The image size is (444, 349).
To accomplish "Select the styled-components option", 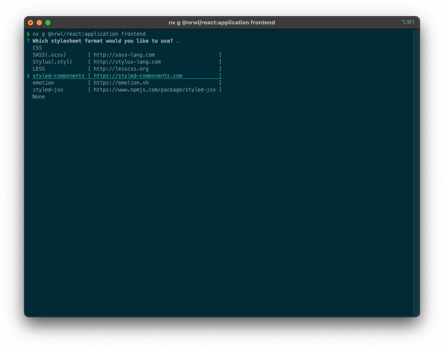I will coord(58,75).
